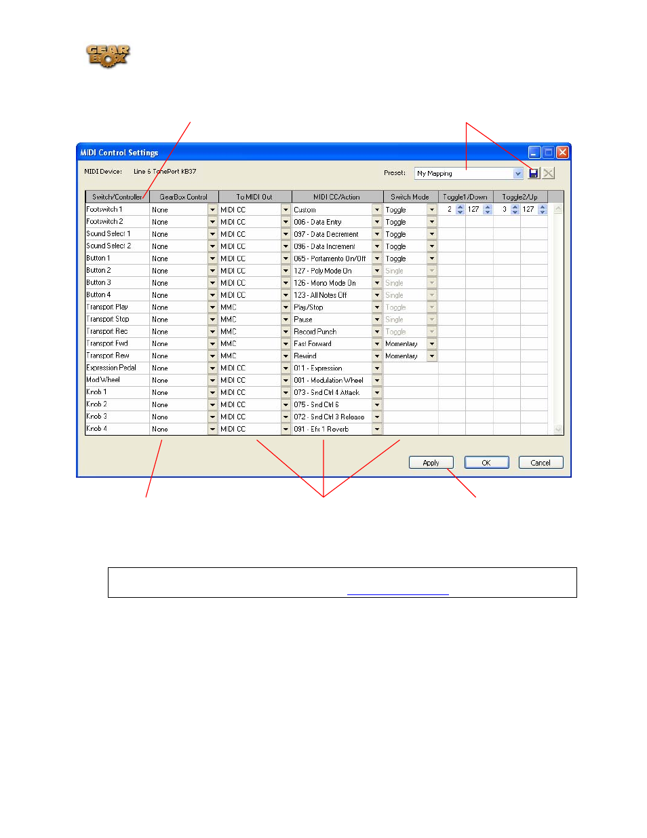Screen dimensions: 647x838
Task: Select the Button 1 row label
Action: [98, 259]
